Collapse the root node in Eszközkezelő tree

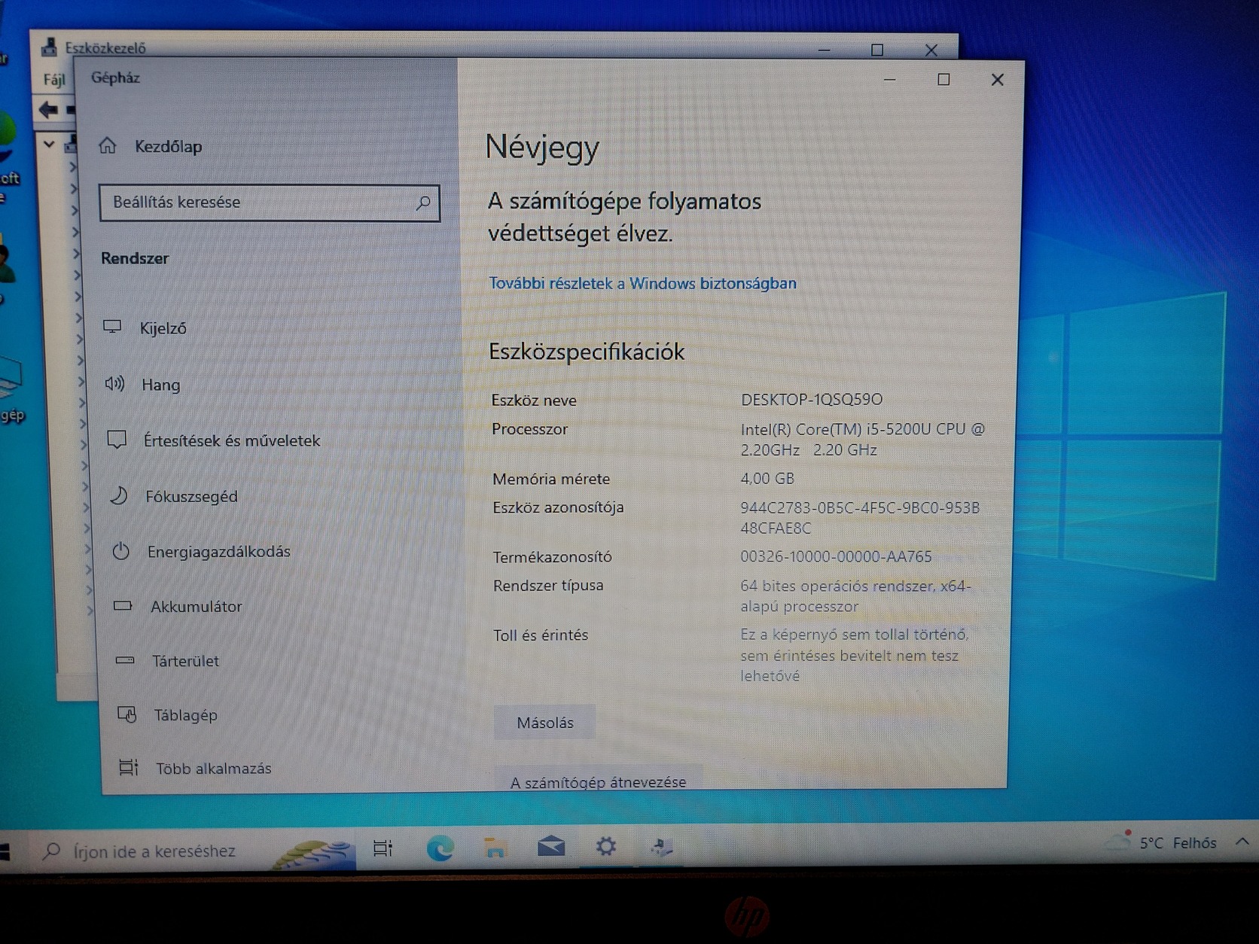coord(49,144)
